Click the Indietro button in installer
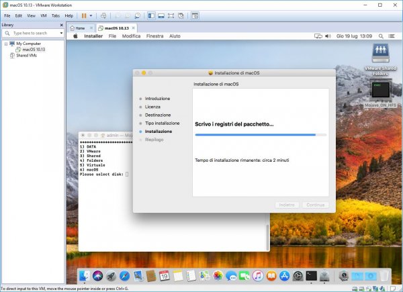 [x=285, y=205]
